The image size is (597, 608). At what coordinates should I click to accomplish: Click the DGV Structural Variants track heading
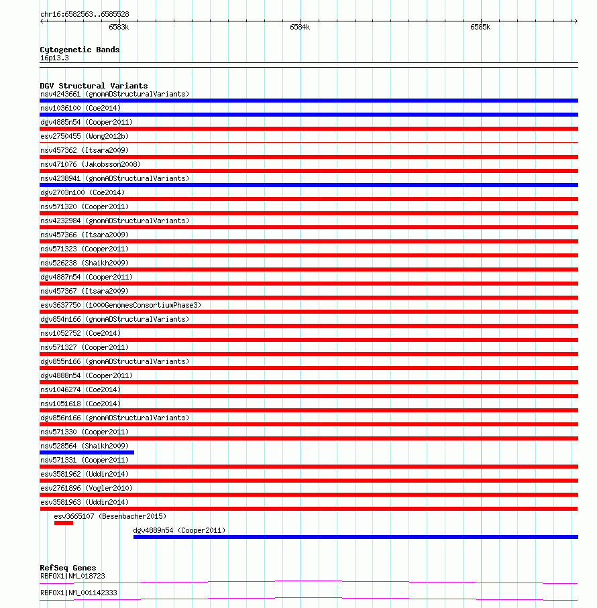(93, 86)
